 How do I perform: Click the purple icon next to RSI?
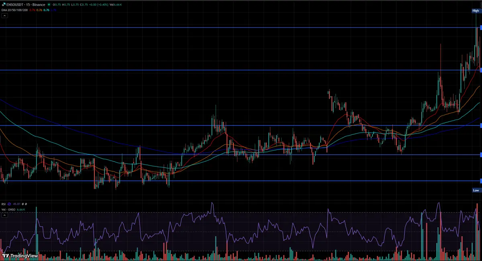click(9, 204)
